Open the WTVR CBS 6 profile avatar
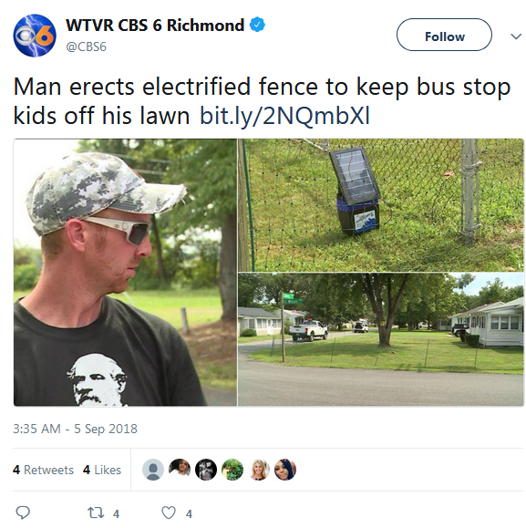The width and height of the screenshot is (526, 528). point(35,36)
